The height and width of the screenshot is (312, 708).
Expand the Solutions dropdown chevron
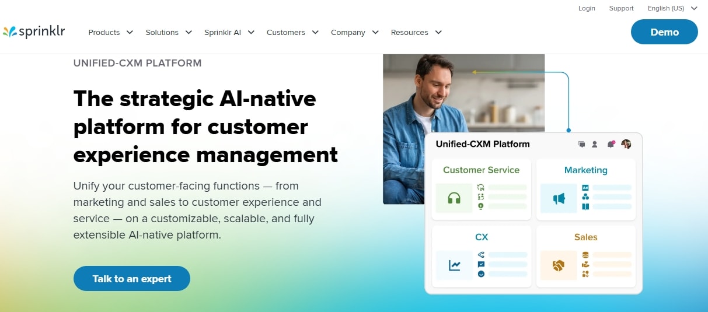(189, 32)
